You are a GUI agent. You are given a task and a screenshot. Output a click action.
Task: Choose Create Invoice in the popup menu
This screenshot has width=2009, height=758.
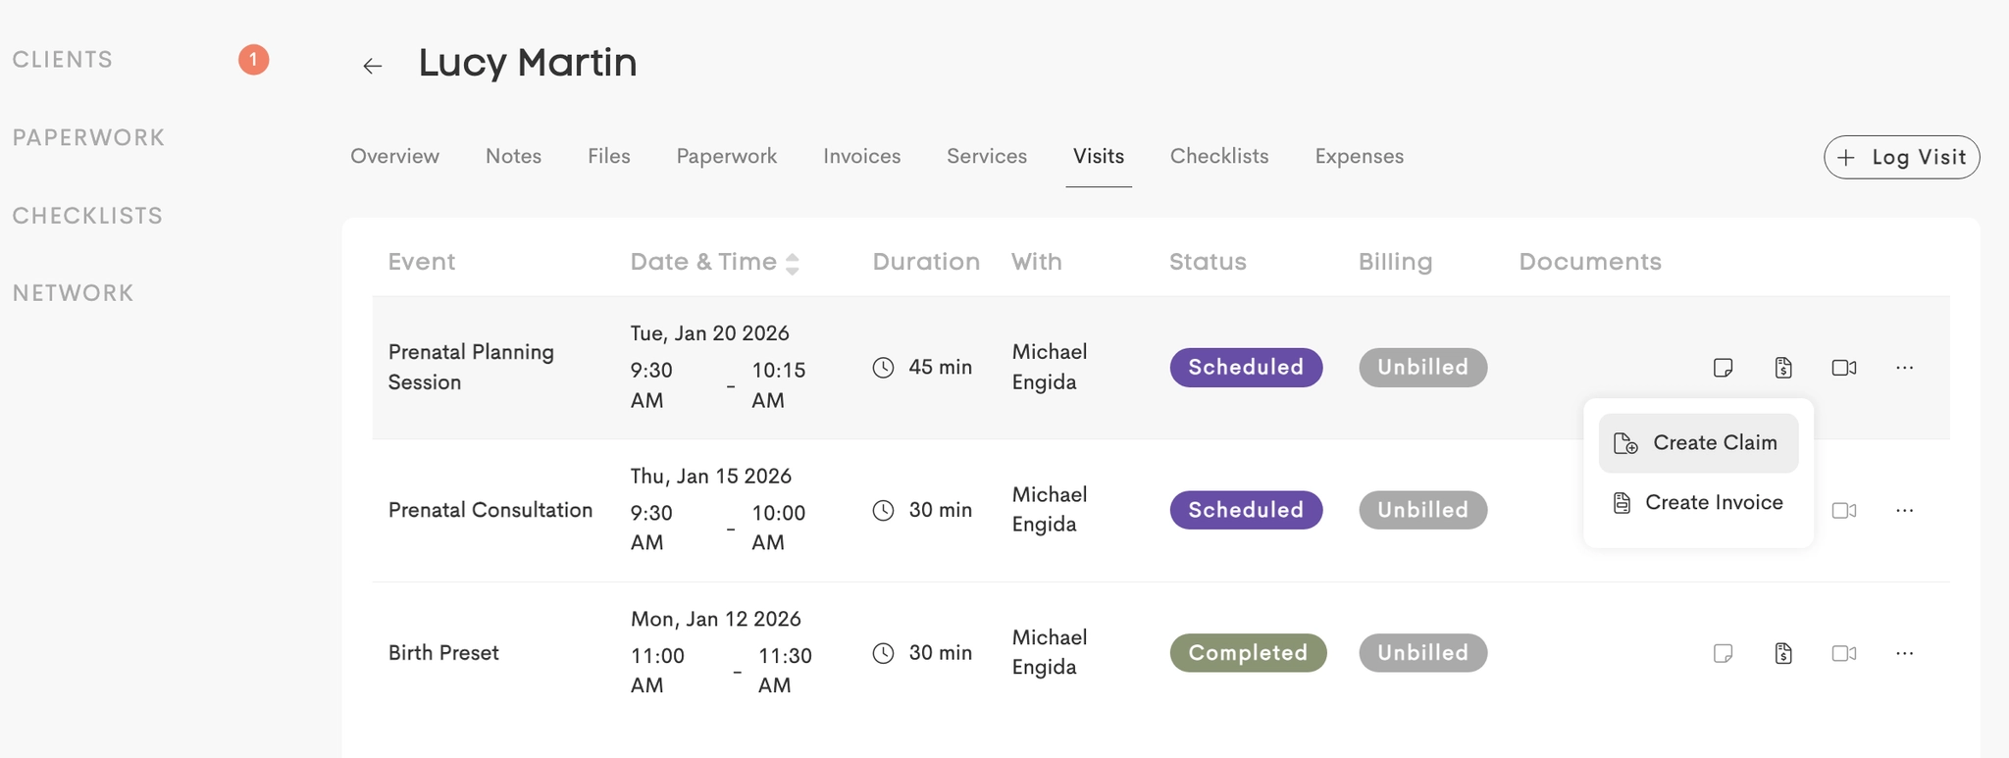1698,503
